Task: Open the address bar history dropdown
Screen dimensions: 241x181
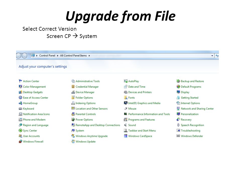Action: (x=212, y=56)
